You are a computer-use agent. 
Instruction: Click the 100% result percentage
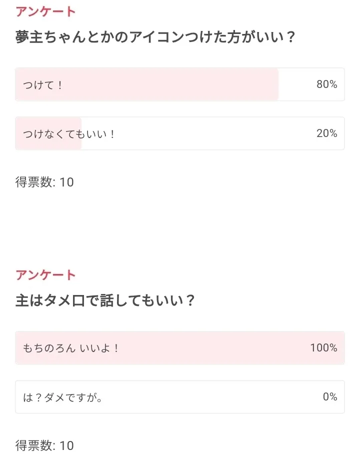(x=323, y=348)
